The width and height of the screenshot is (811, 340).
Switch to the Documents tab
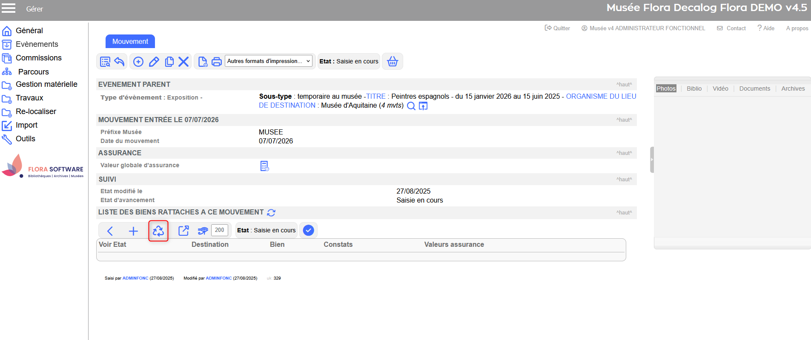coord(754,89)
